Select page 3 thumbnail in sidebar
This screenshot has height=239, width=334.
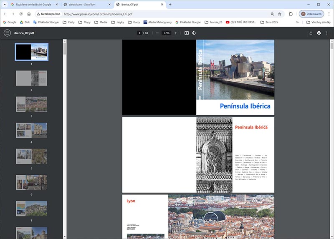tap(31, 104)
